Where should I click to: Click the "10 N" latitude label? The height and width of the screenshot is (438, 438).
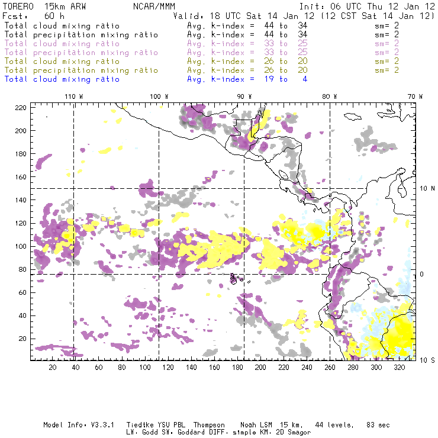(x=427, y=189)
